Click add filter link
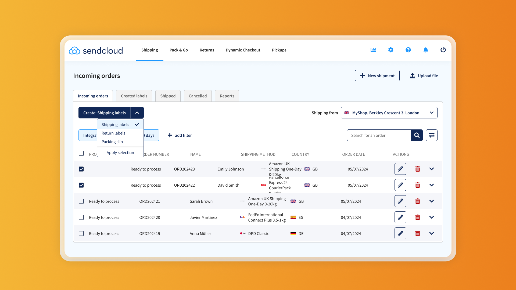 [x=180, y=135]
